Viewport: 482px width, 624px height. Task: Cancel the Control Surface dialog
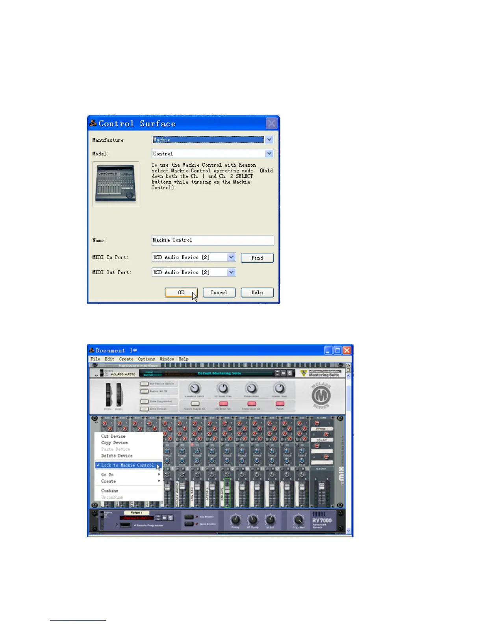click(219, 293)
